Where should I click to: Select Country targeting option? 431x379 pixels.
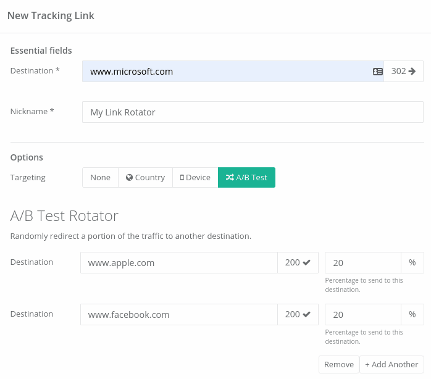pyautogui.click(x=146, y=178)
